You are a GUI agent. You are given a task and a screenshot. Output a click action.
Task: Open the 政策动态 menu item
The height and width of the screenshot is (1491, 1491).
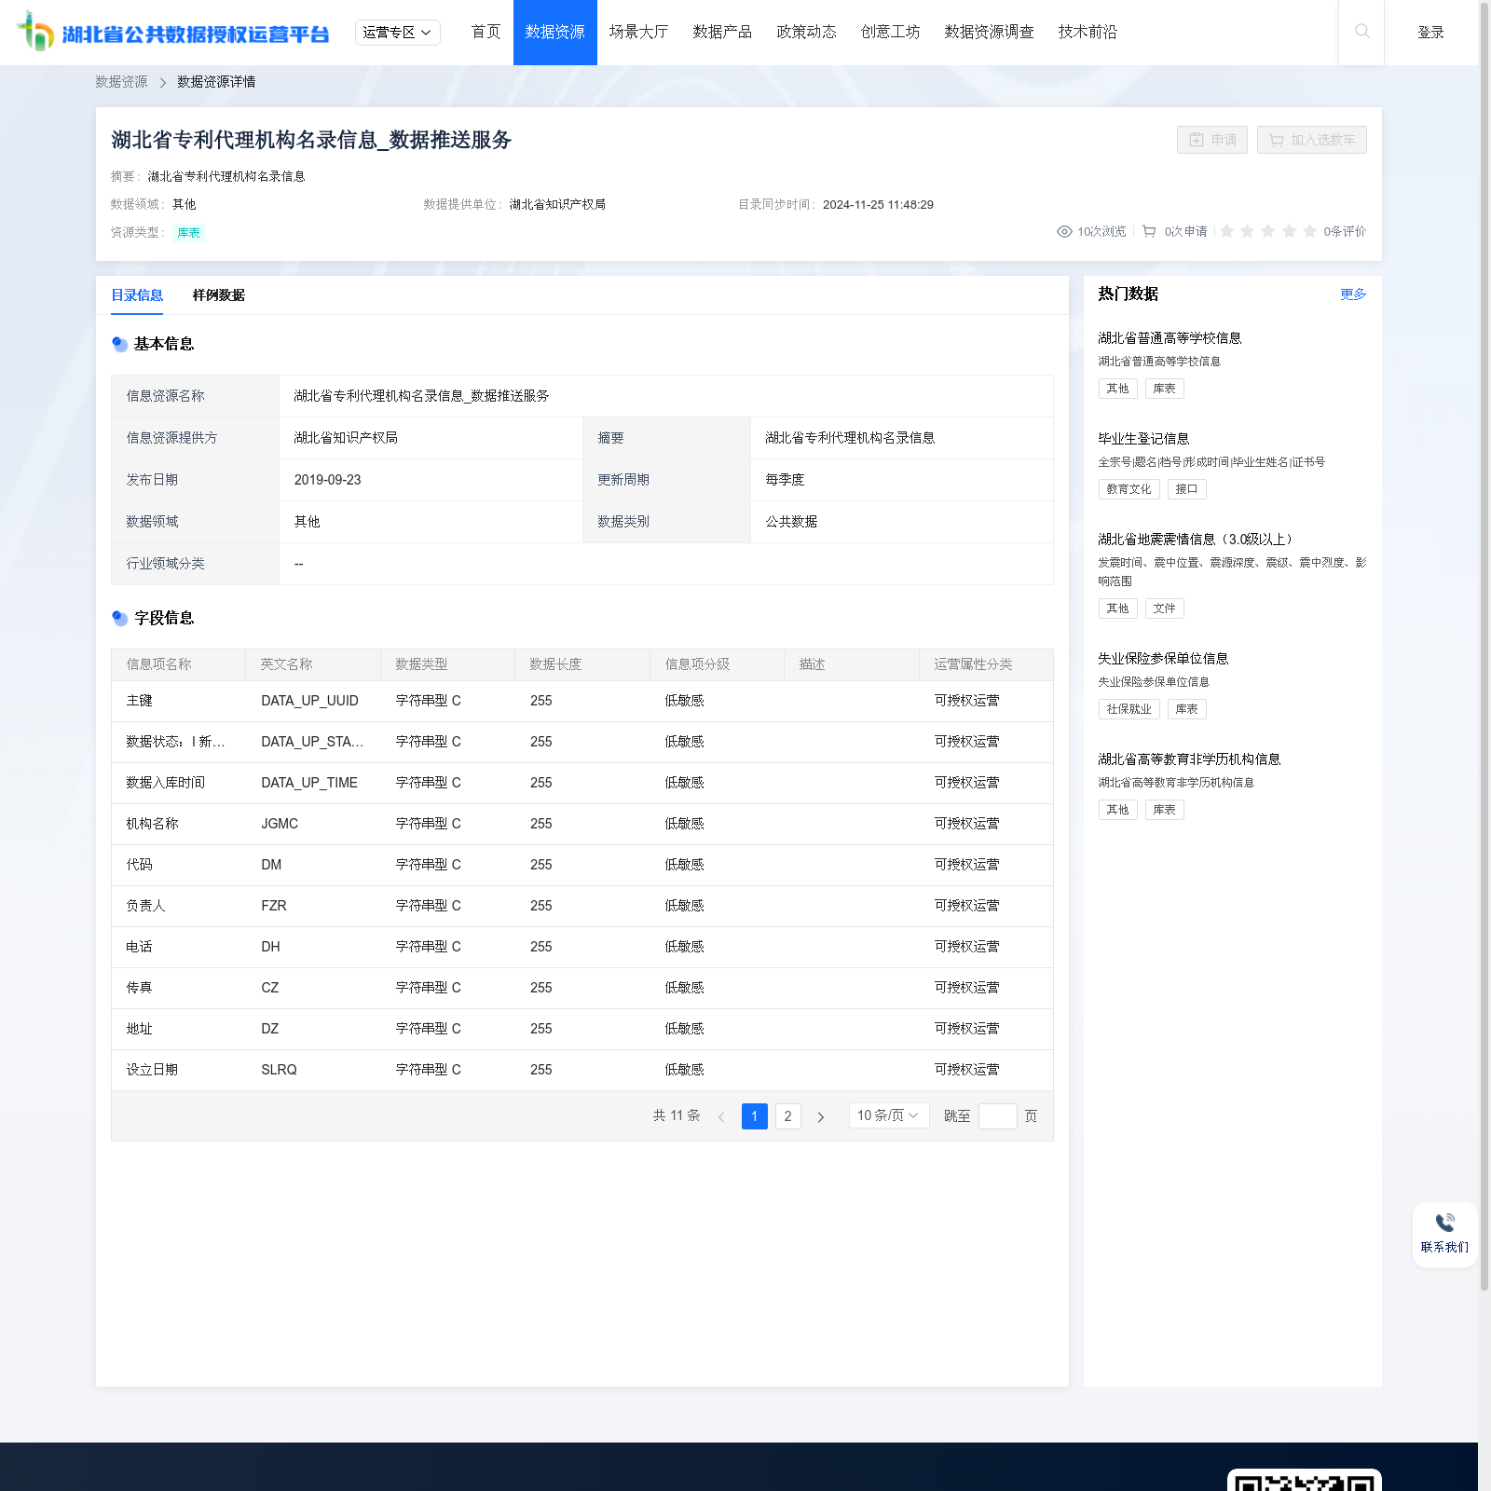click(806, 33)
